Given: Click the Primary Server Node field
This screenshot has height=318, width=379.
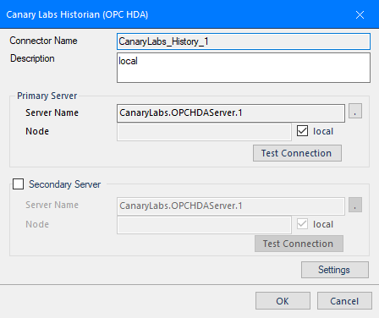Looking at the screenshot, I should click(204, 132).
